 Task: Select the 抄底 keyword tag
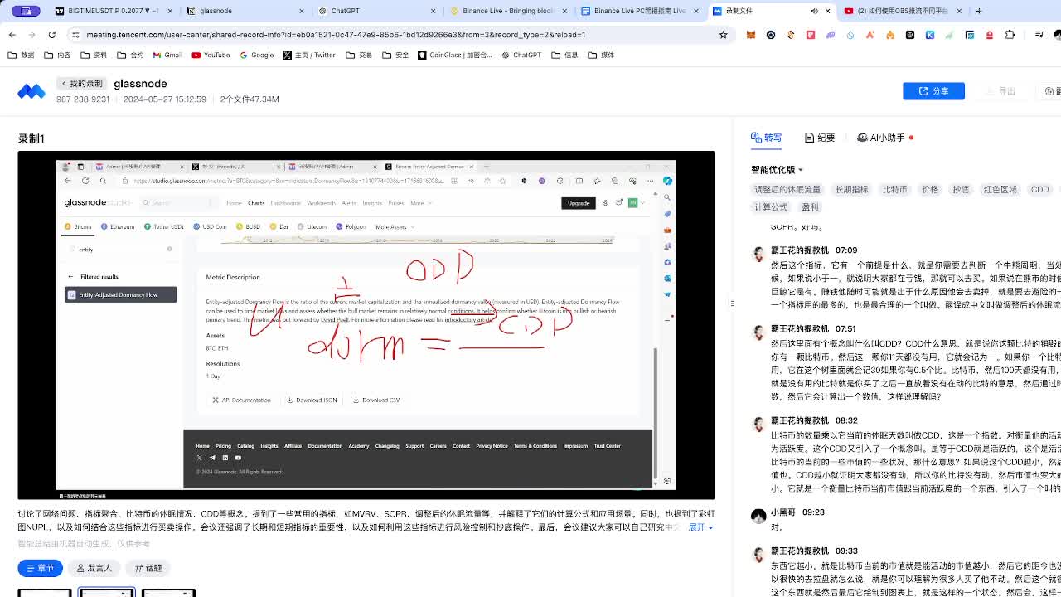coord(961,190)
